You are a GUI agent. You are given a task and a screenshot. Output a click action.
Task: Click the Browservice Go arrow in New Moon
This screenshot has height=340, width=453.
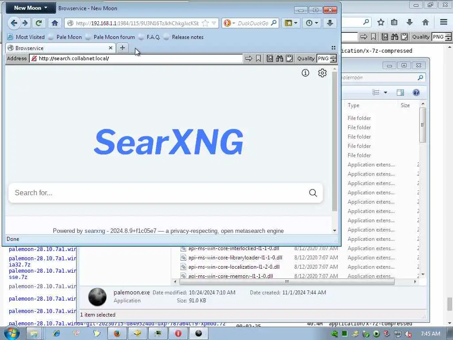pyautogui.click(x=249, y=58)
